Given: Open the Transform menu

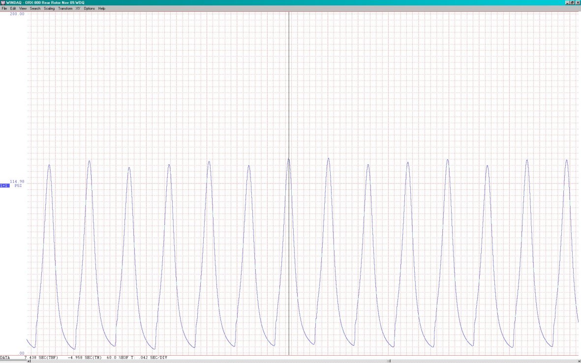Looking at the screenshot, I should [x=65, y=8].
